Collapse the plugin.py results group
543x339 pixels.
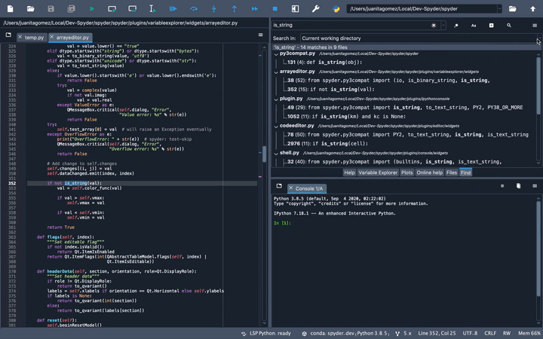276,99
